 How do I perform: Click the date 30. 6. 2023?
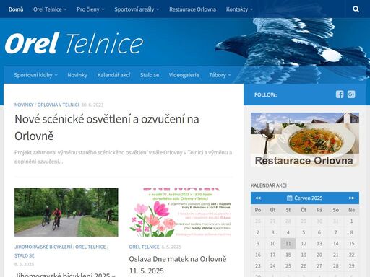click(x=92, y=105)
